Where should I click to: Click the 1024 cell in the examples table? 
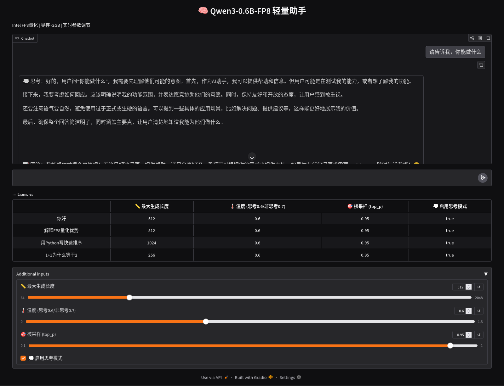coord(152,243)
